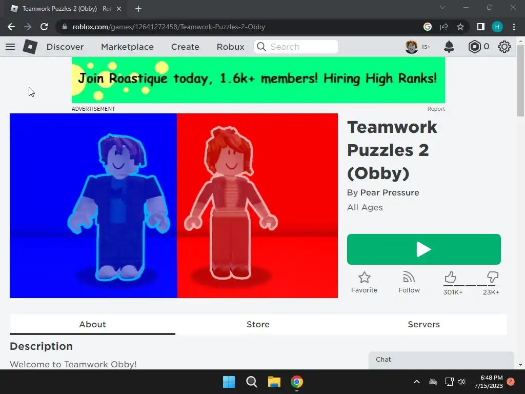The image size is (525, 394).
Task: Click the Roastique advertisement banner
Action: [258, 80]
